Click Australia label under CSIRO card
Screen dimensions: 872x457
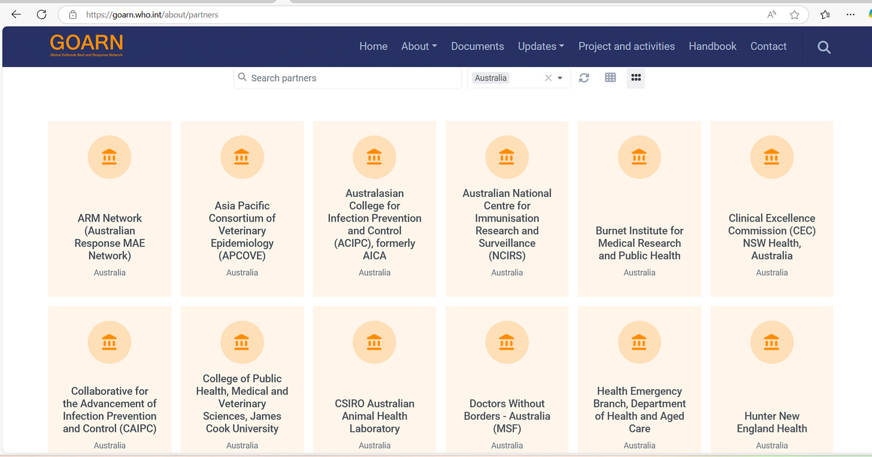point(374,446)
